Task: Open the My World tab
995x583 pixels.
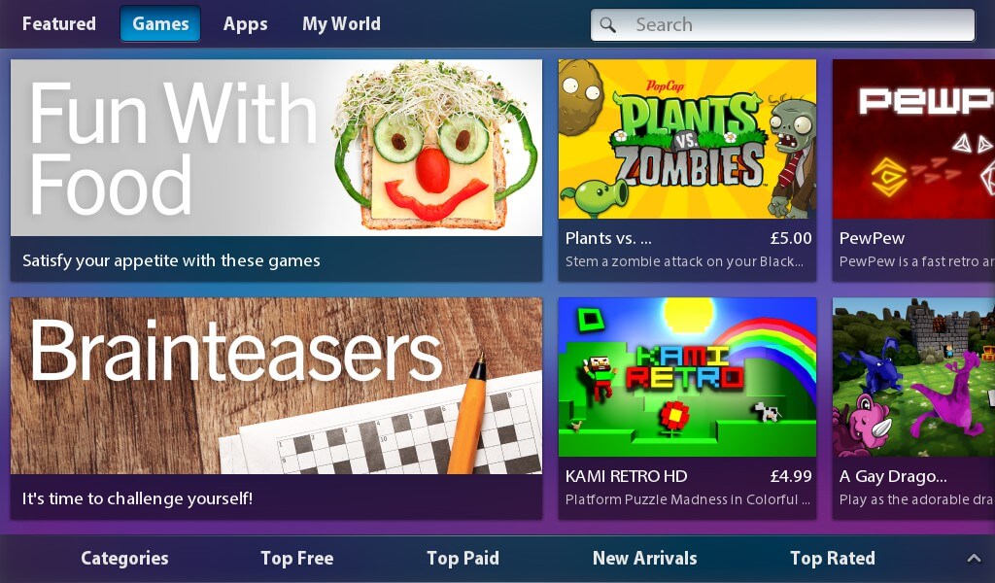Action: click(x=341, y=24)
